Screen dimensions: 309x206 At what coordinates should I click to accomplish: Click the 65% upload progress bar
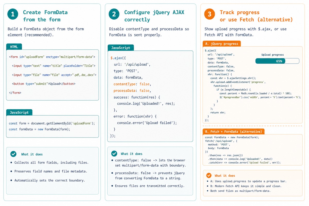277,61
